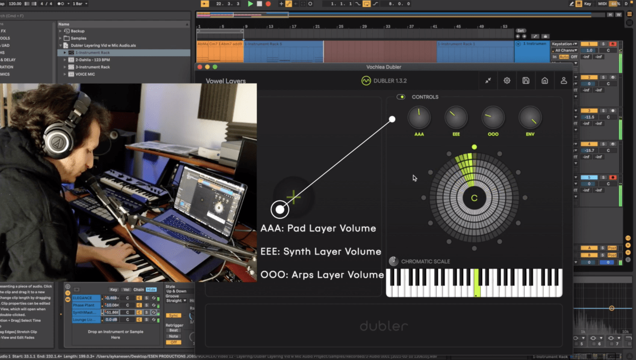The image size is (636, 360).
Task: Click the return track A button
Action: (x=589, y=248)
